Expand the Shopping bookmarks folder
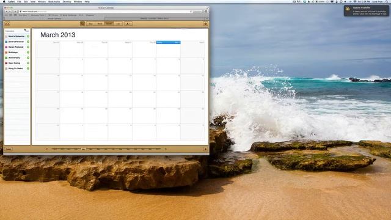The width and height of the screenshot is (391, 220). coord(90,15)
